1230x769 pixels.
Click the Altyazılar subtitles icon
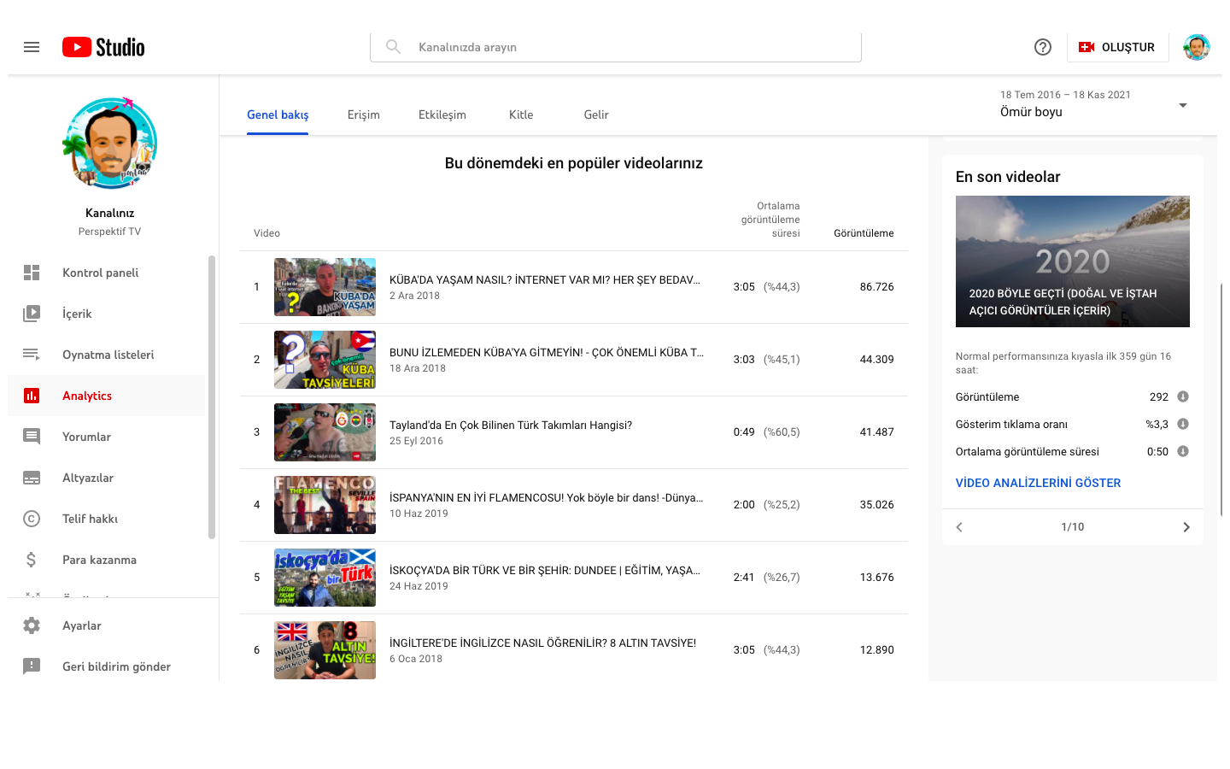32,478
